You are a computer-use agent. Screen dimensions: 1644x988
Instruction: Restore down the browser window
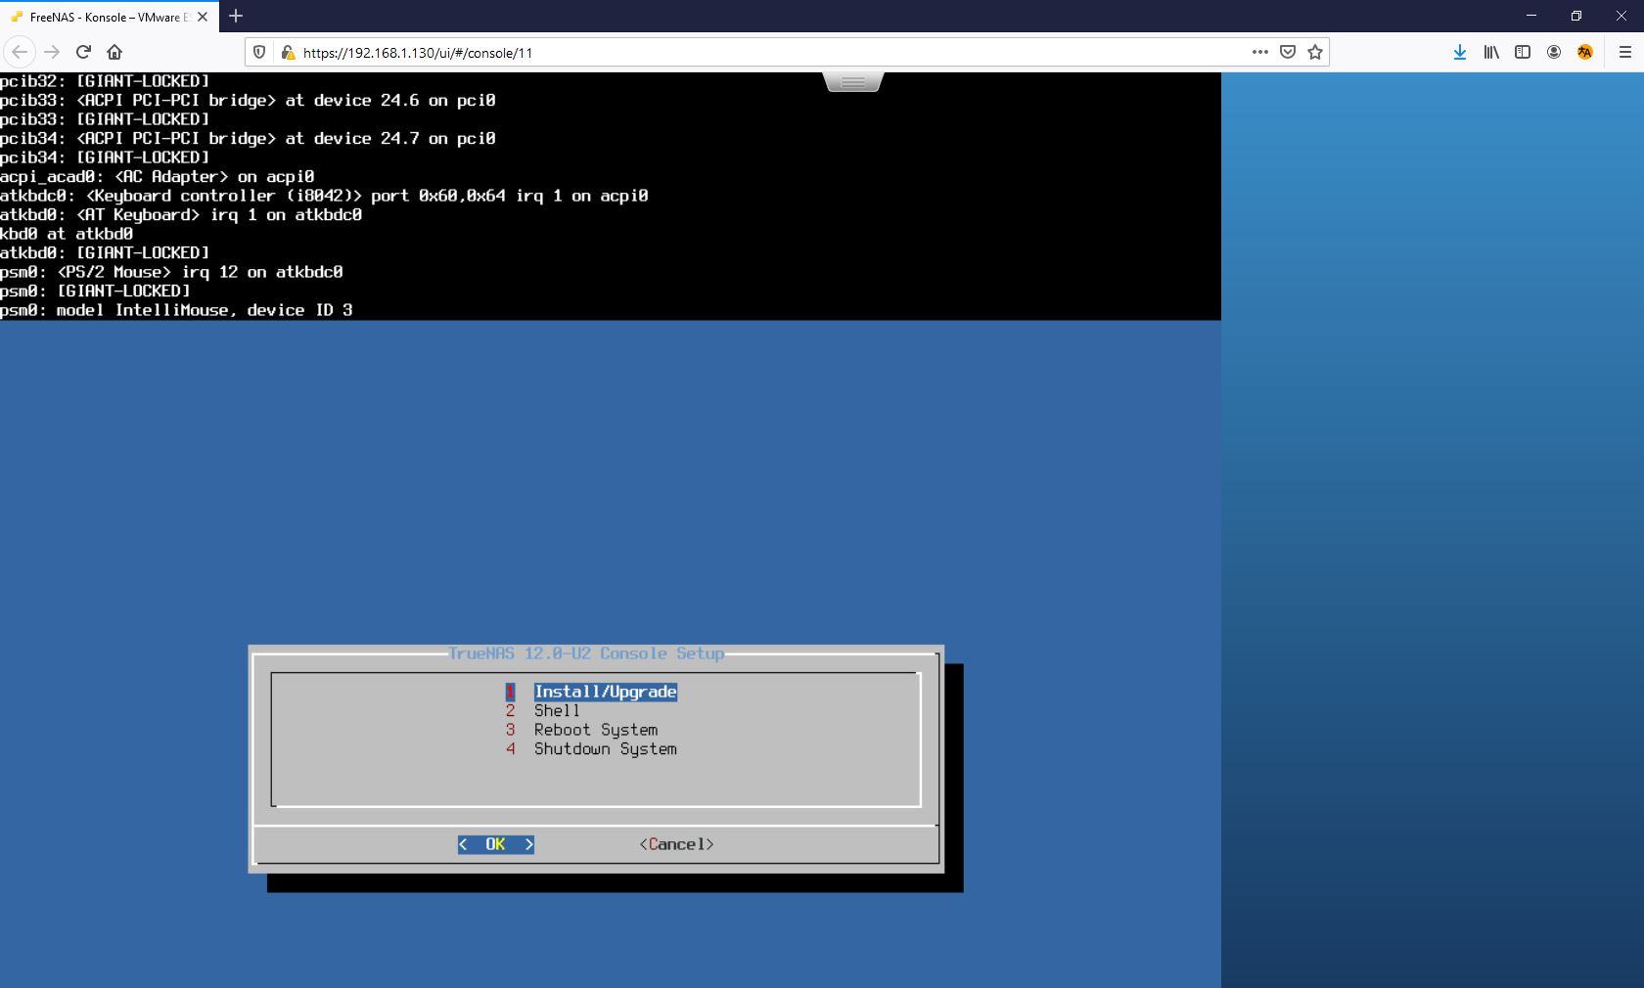pos(1576,16)
